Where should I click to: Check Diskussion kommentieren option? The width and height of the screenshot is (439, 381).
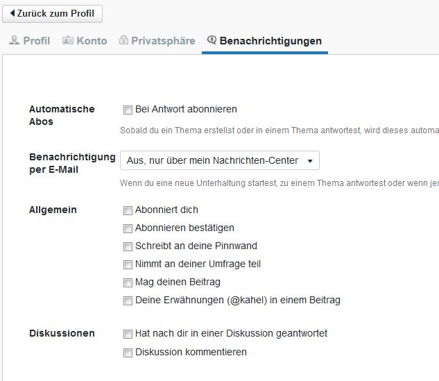(128, 353)
